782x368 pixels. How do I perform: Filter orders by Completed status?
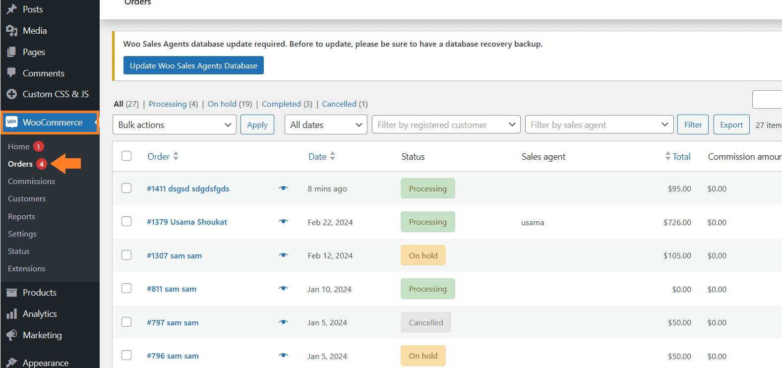pyautogui.click(x=287, y=104)
